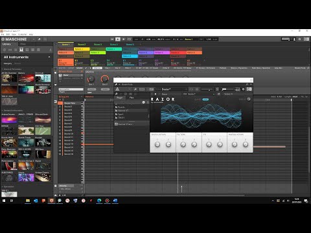Screen dimensions: 311x233
Task: Select the Groups type icon in the browser
Action: coord(10,50)
